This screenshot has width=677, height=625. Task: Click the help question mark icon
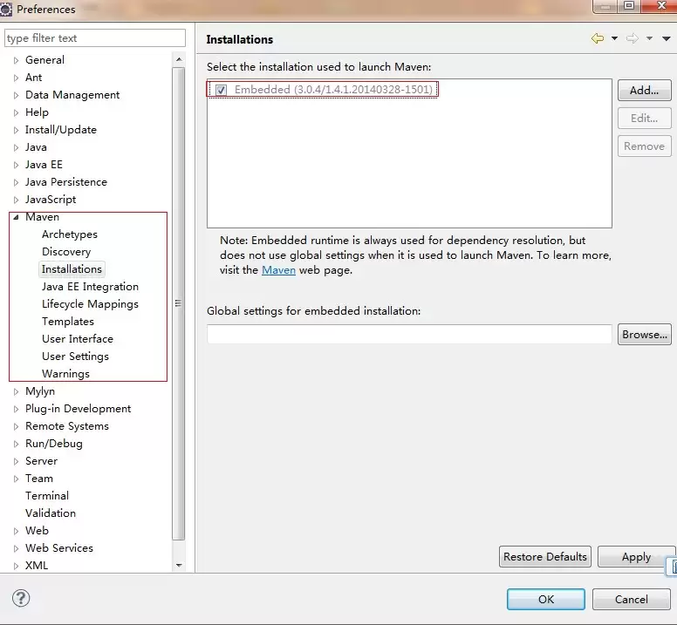(x=21, y=598)
